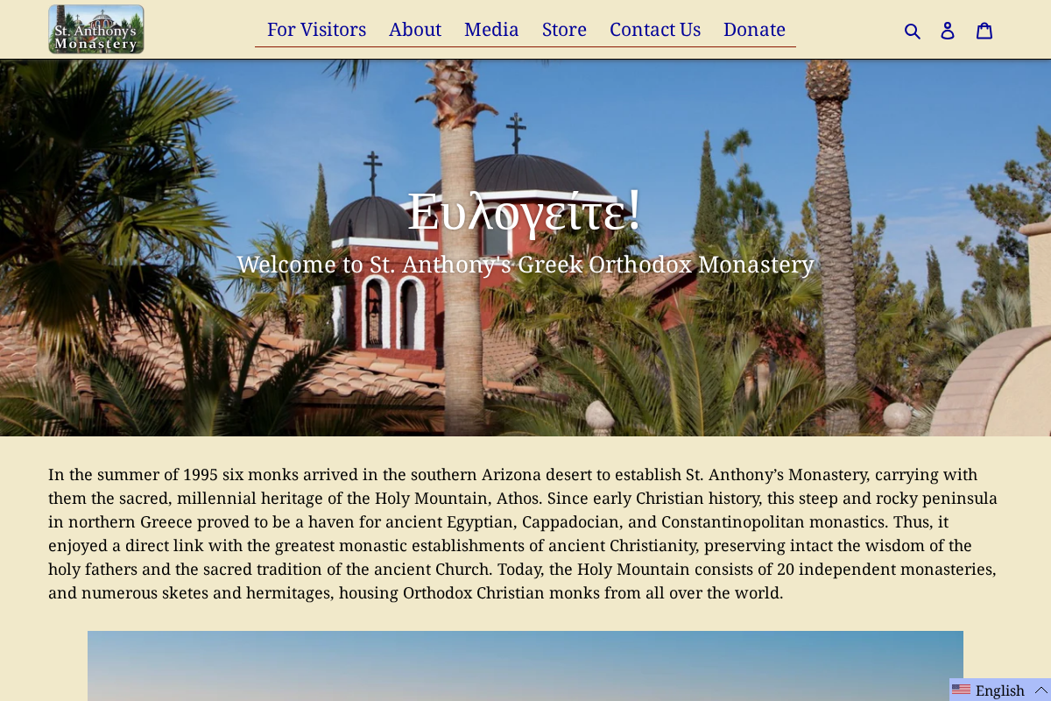This screenshot has width=1051, height=701.
Task: Select the Store menu item
Action: pyautogui.click(x=564, y=29)
